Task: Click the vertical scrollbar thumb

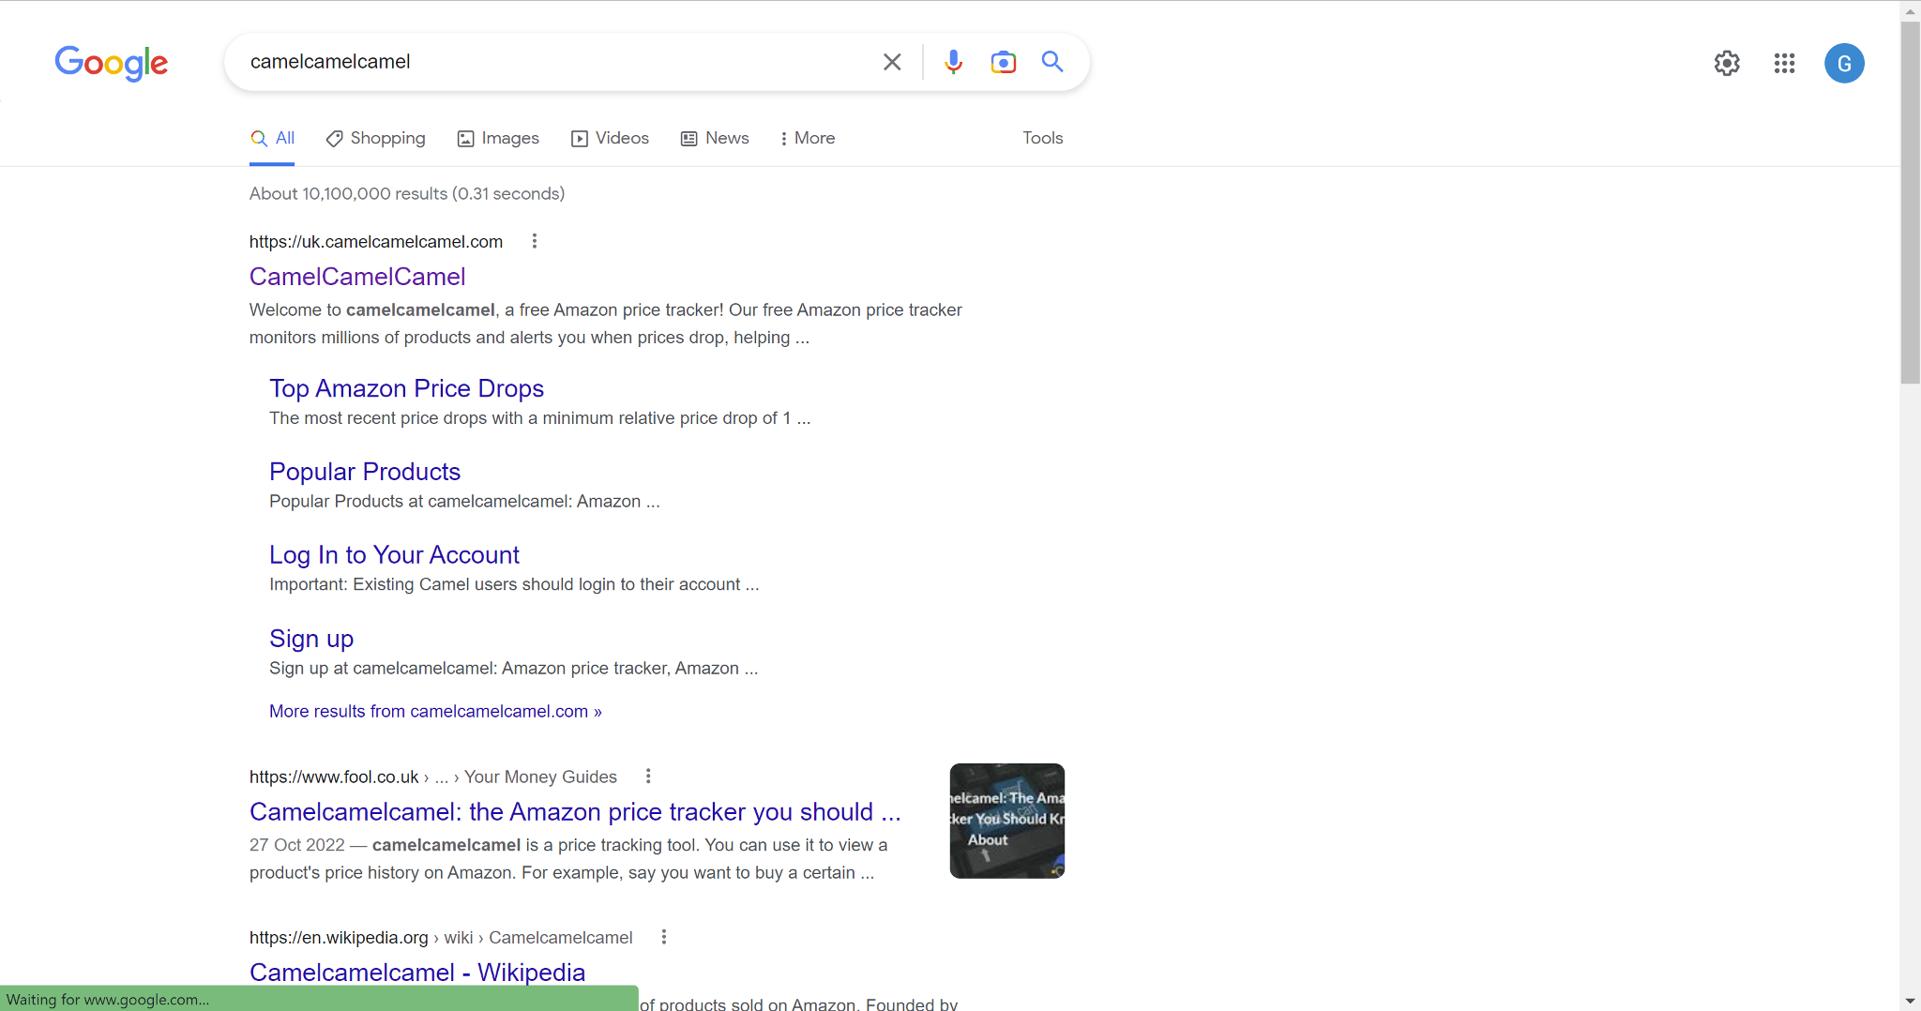Action: coord(1910,202)
